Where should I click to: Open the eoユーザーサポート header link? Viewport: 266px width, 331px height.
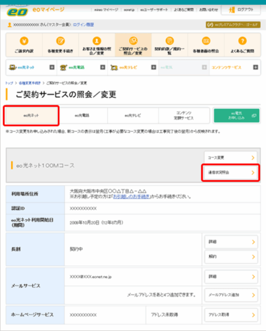tap(154, 10)
